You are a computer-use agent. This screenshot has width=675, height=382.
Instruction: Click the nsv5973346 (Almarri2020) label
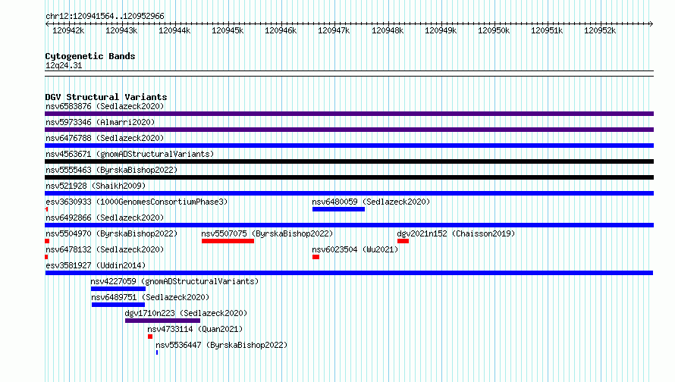[x=100, y=122]
